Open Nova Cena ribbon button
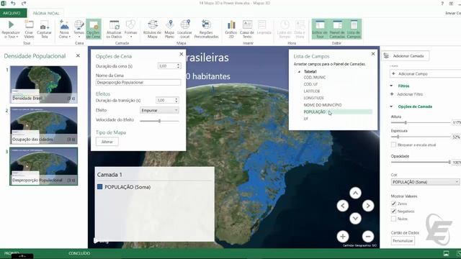Screen dimensions: 461x259 pyautogui.click(x=64, y=29)
